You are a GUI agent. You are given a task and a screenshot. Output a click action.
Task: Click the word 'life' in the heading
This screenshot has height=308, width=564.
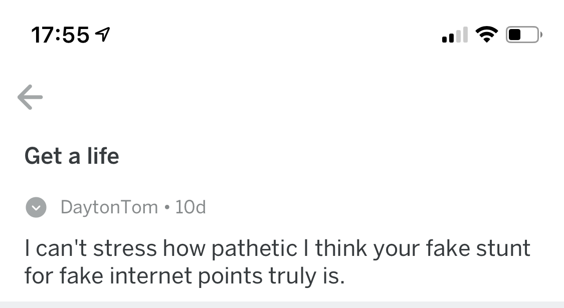pyautogui.click(x=103, y=156)
